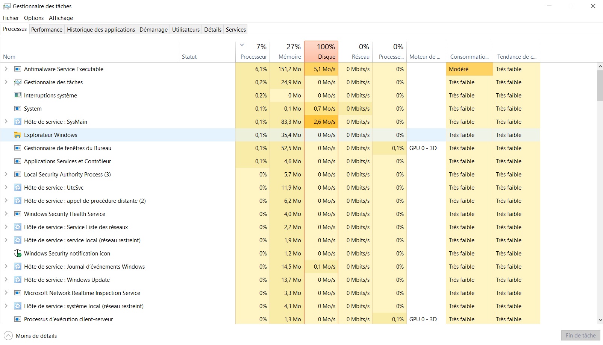
Task: Click the Gestionnaire des tâches process icon
Action: pos(17,82)
